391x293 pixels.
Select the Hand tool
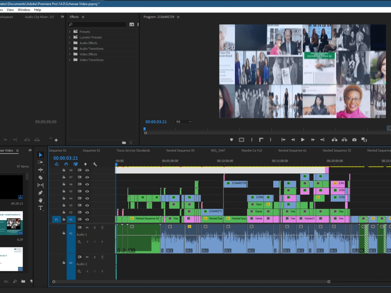coord(40,200)
